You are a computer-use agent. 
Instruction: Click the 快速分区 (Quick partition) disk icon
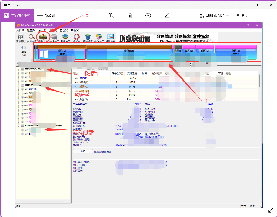54,37
